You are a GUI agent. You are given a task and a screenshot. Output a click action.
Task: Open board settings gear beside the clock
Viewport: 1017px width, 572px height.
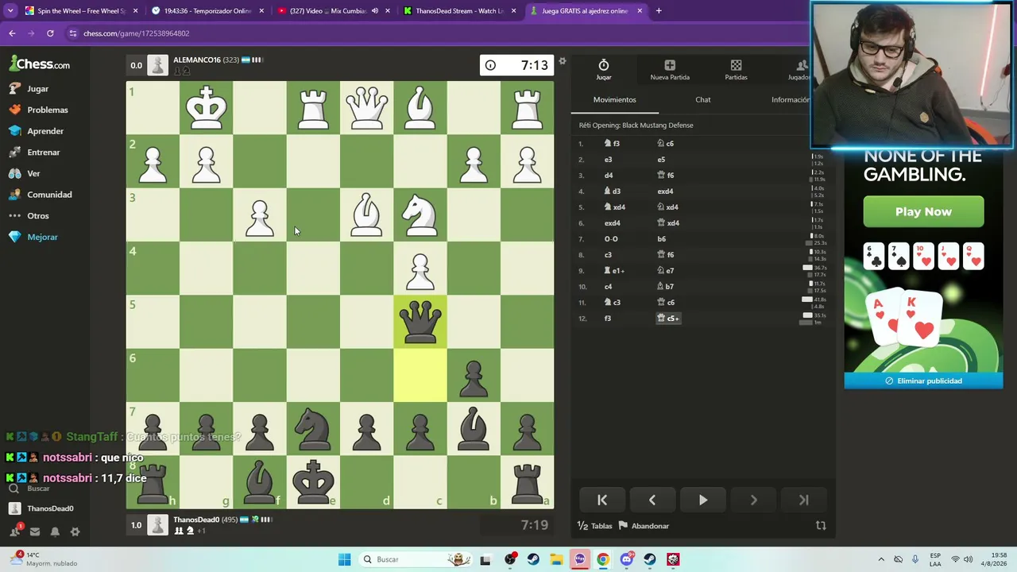pos(563,61)
